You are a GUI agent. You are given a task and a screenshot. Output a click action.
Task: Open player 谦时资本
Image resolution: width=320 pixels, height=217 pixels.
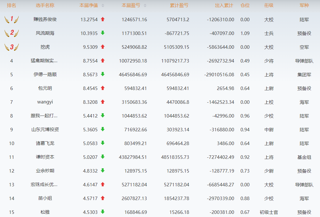45,157
